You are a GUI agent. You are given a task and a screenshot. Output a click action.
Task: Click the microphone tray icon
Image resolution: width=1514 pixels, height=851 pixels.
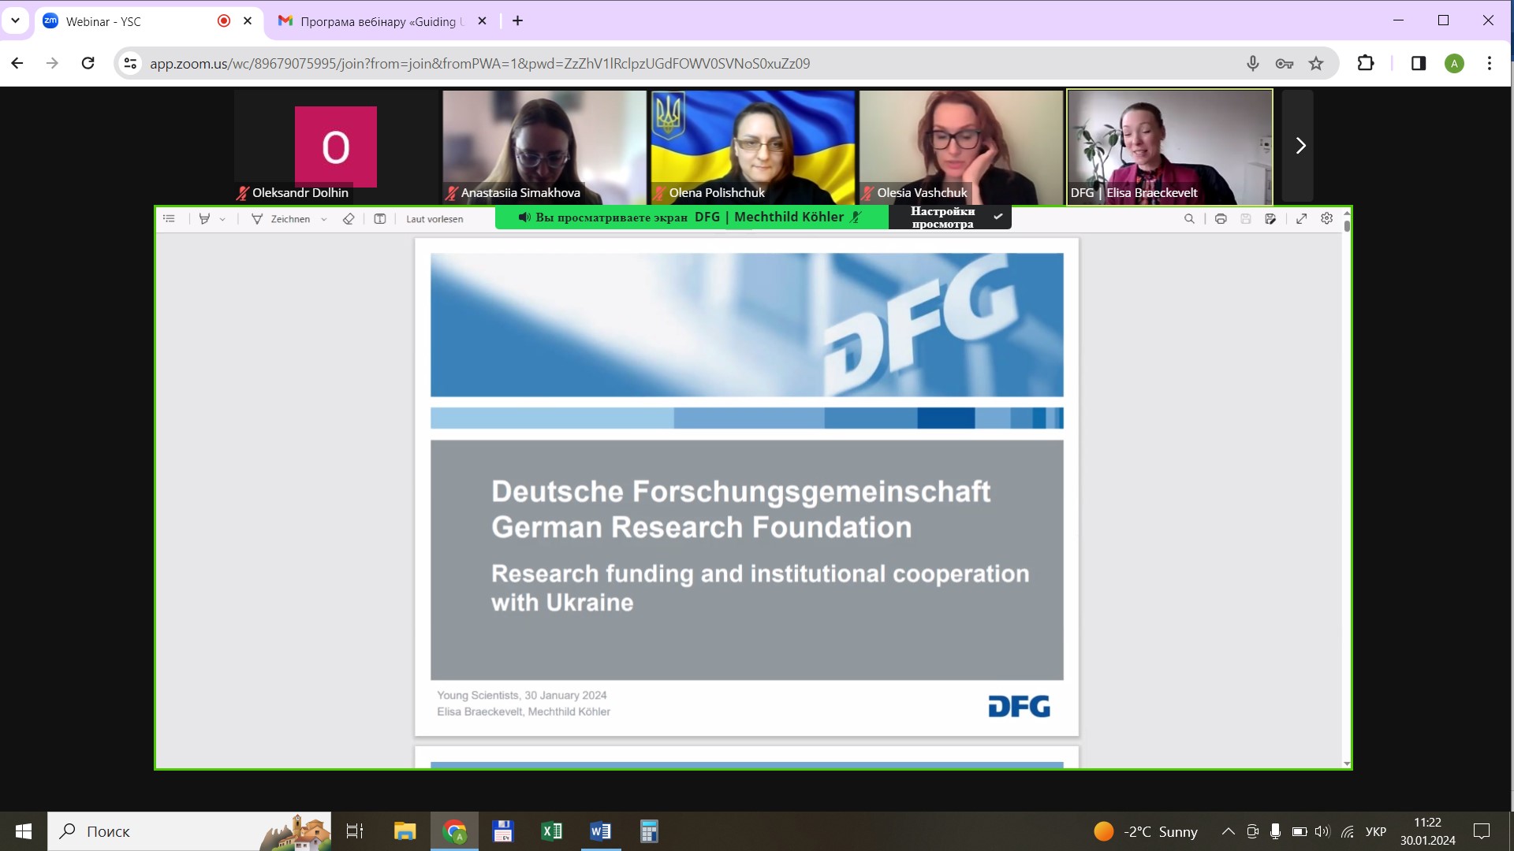point(1275,831)
